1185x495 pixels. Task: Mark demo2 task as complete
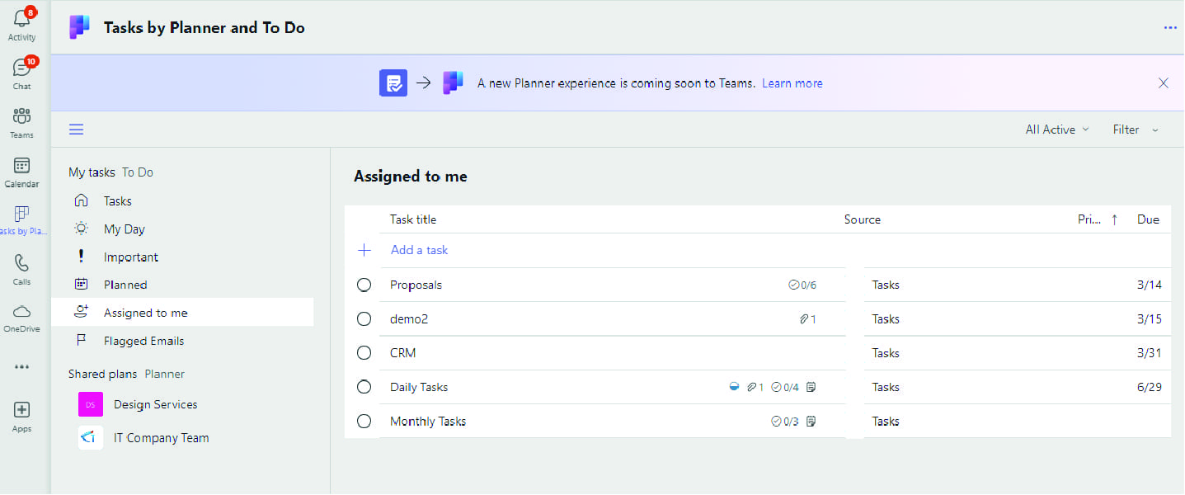(364, 319)
